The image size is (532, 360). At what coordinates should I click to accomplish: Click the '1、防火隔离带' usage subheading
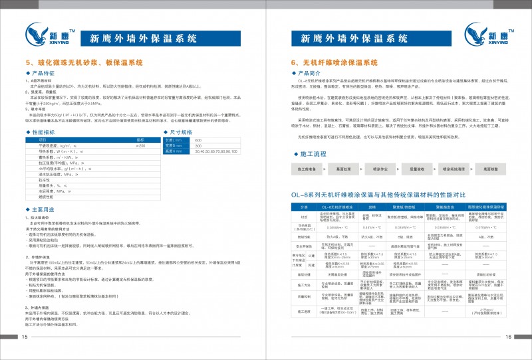click(x=37, y=218)
